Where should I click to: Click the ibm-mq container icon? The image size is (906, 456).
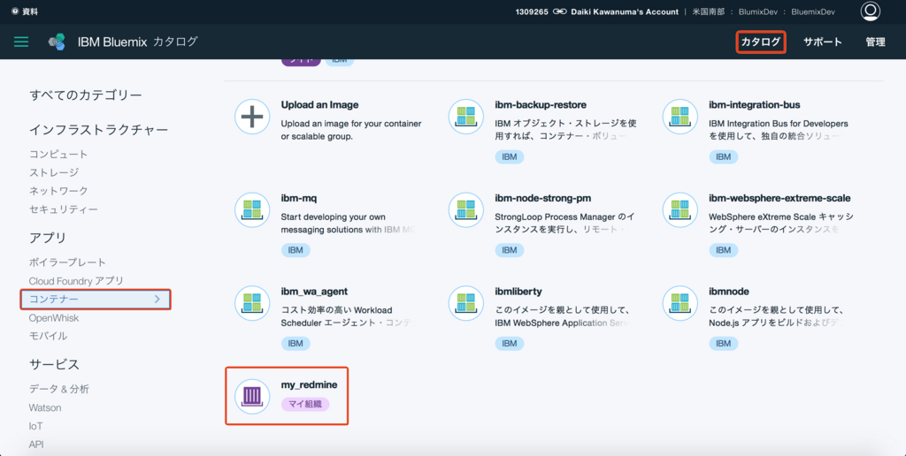click(252, 210)
